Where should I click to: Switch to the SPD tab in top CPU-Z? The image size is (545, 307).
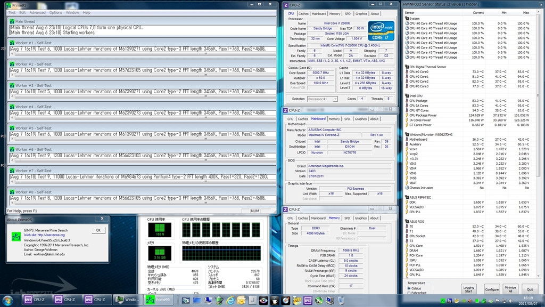pos(348,14)
